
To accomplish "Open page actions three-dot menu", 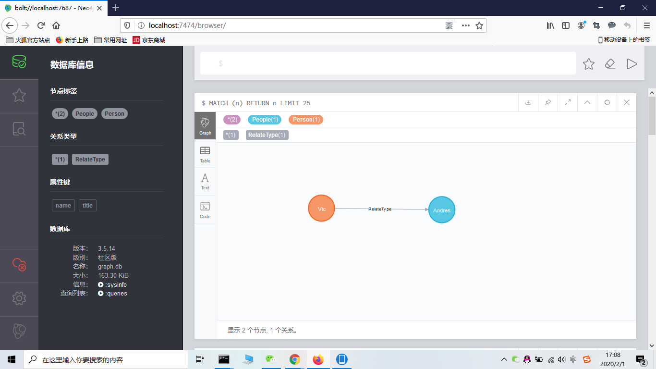I will [x=465, y=25].
